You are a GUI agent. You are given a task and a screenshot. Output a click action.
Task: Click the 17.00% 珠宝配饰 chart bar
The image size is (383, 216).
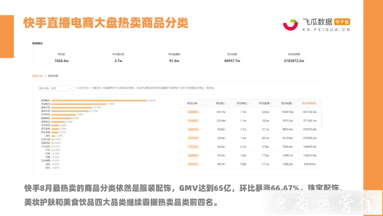[79, 104]
